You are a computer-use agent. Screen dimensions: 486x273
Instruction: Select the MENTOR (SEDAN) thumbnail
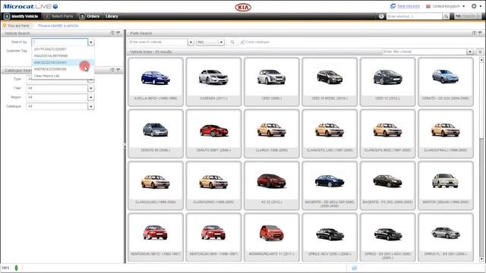click(446, 185)
